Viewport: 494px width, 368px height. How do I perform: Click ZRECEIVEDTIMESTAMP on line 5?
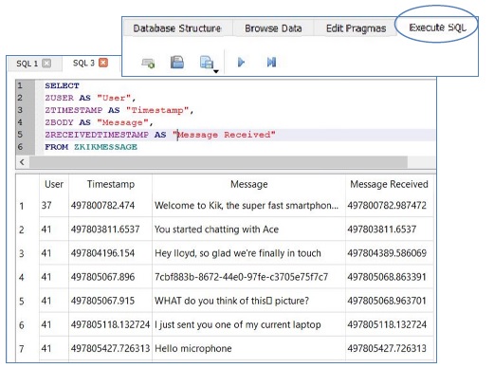point(97,135)
